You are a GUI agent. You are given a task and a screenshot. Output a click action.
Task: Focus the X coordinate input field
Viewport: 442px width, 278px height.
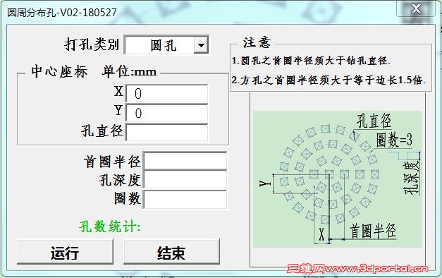(x=167, y=93)
